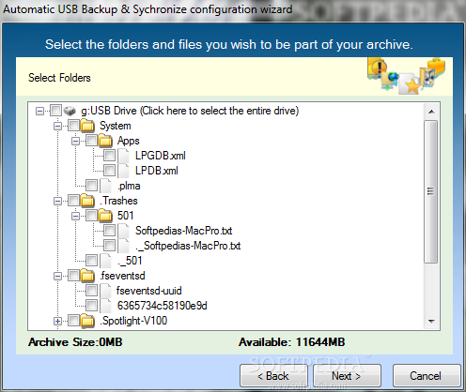Click the ._501 file icon
This screenshot has width=466, height=392.
click(105, 261)
